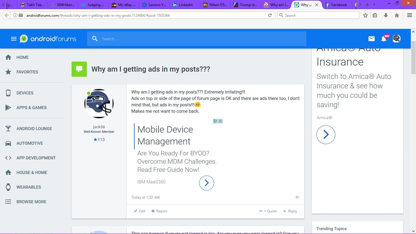
Task: Expand Browse More in the sidebar
Action: coord(31,202)
